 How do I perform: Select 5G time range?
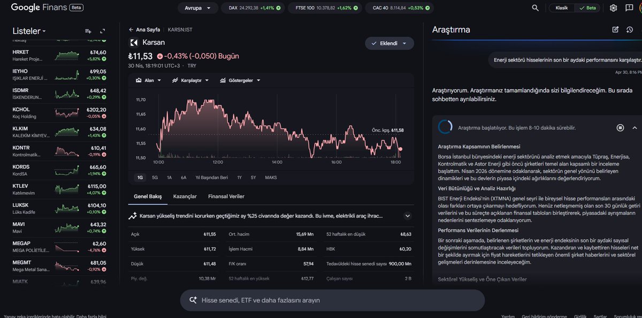click(155, 177)
